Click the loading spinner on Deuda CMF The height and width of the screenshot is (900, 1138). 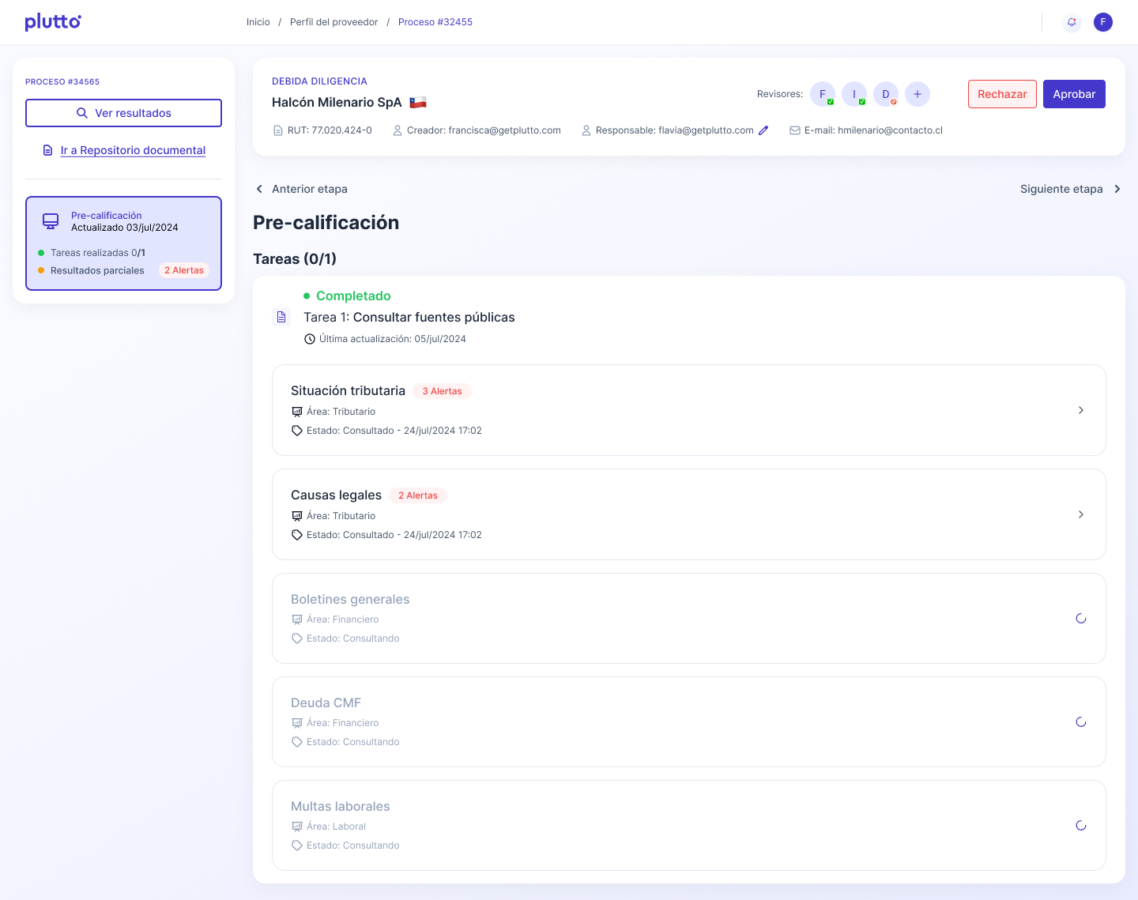tap(1081, 722)
